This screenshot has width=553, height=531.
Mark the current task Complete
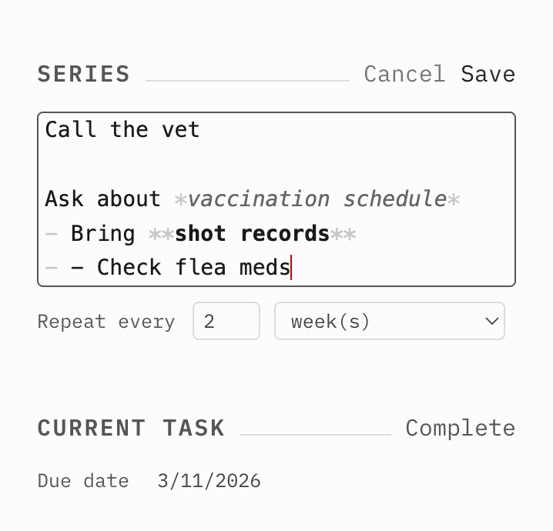click(460, 428)
